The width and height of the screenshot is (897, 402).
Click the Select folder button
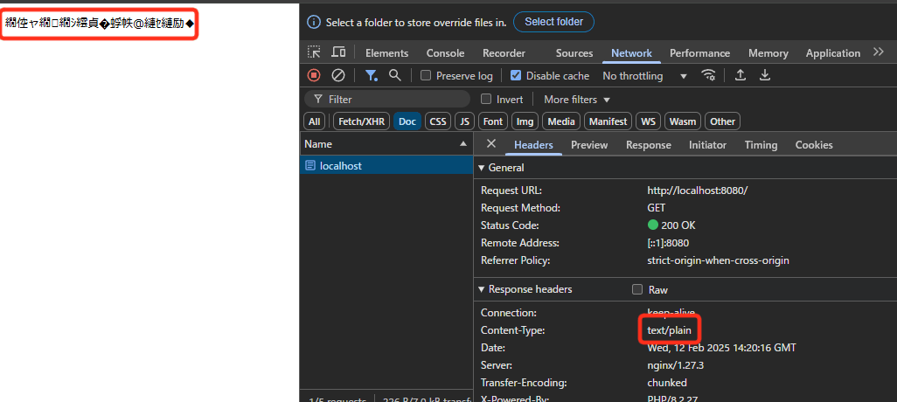(553, 22)
